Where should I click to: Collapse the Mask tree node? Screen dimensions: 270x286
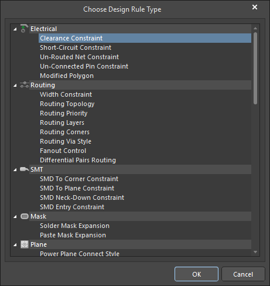(x=15, y=217)
